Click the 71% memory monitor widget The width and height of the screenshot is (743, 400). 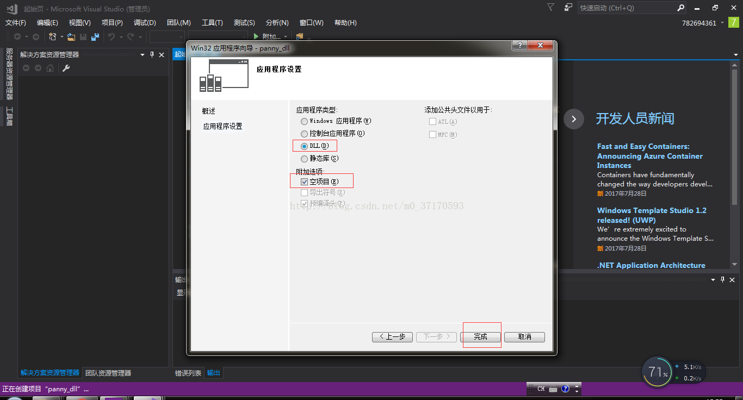pyautogui.click(x=657, y=372)
